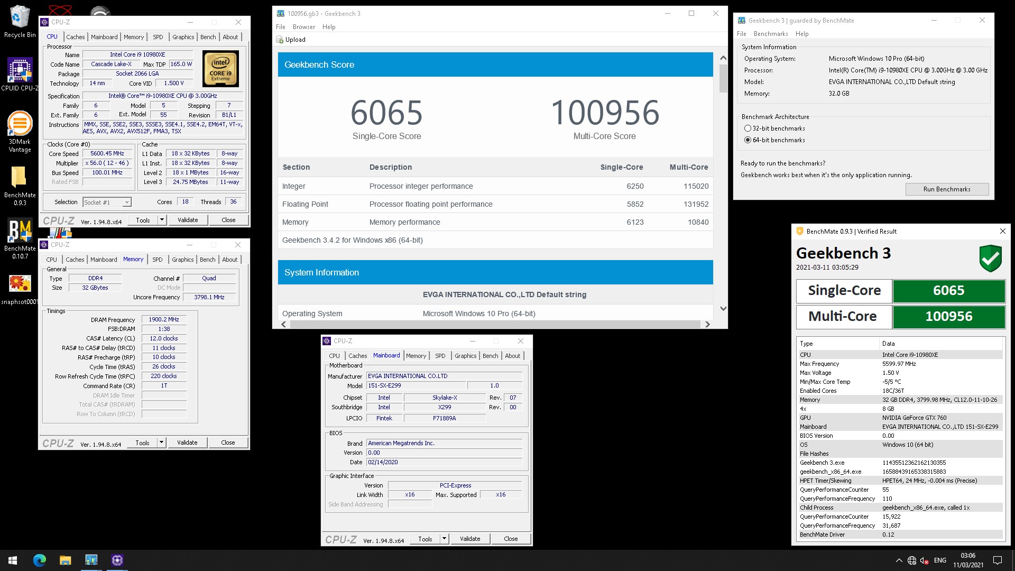Screen dimensions: 1015x571
Task: Click Floating Point row in score table
Action: tap(495, 204)
